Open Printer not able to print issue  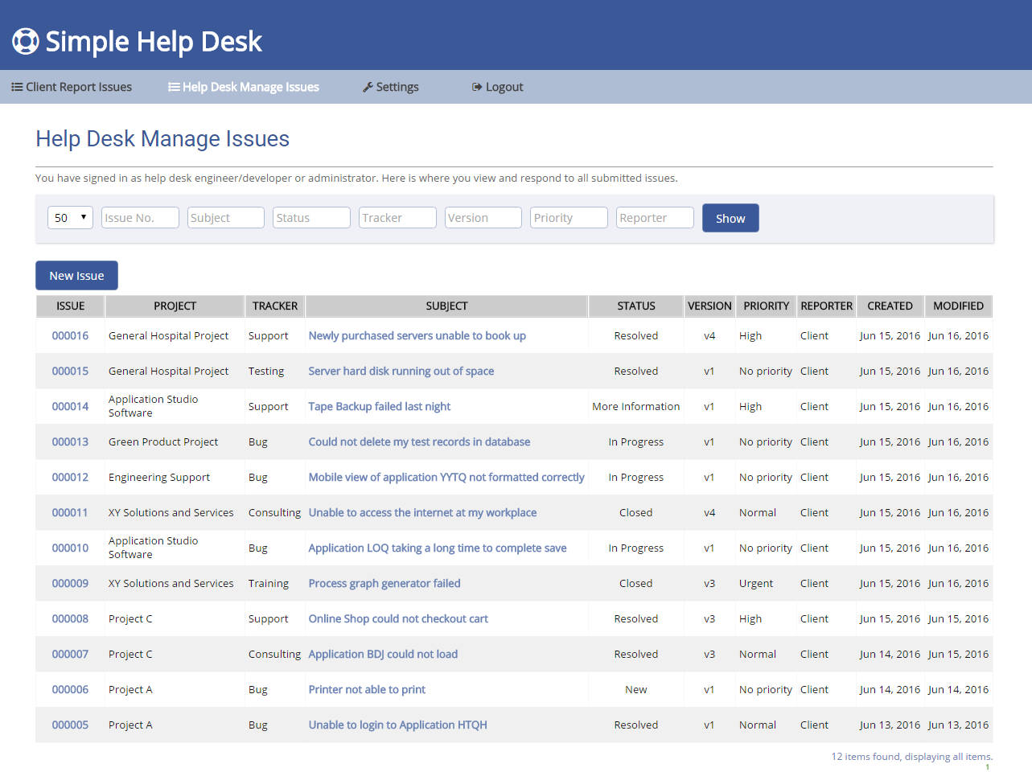[x=367, y=690]
